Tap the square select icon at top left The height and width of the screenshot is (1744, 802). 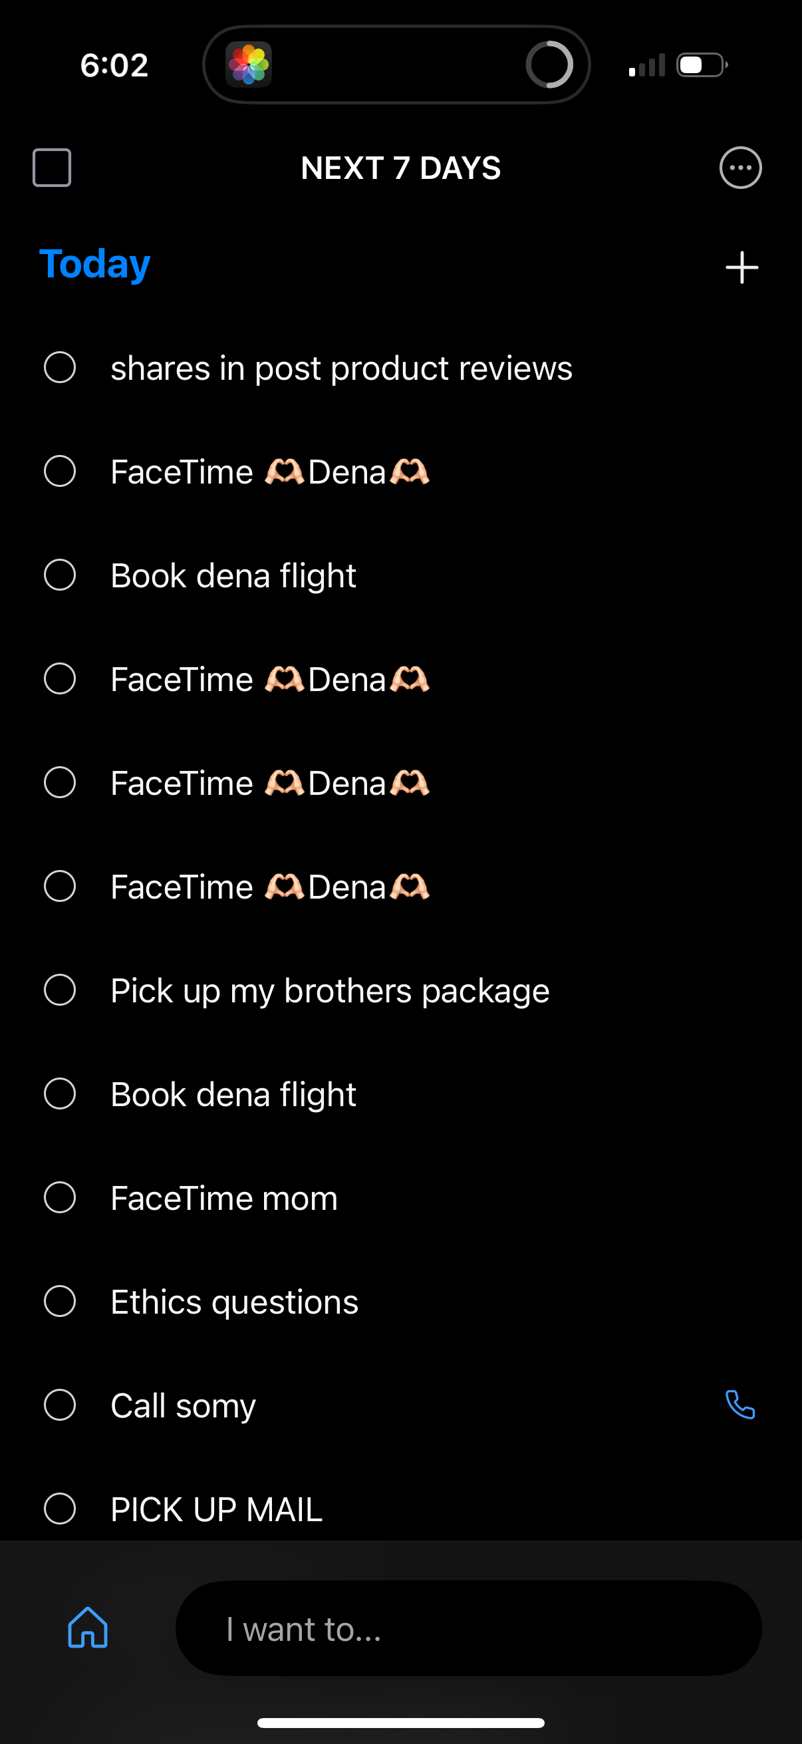[52, 167]
